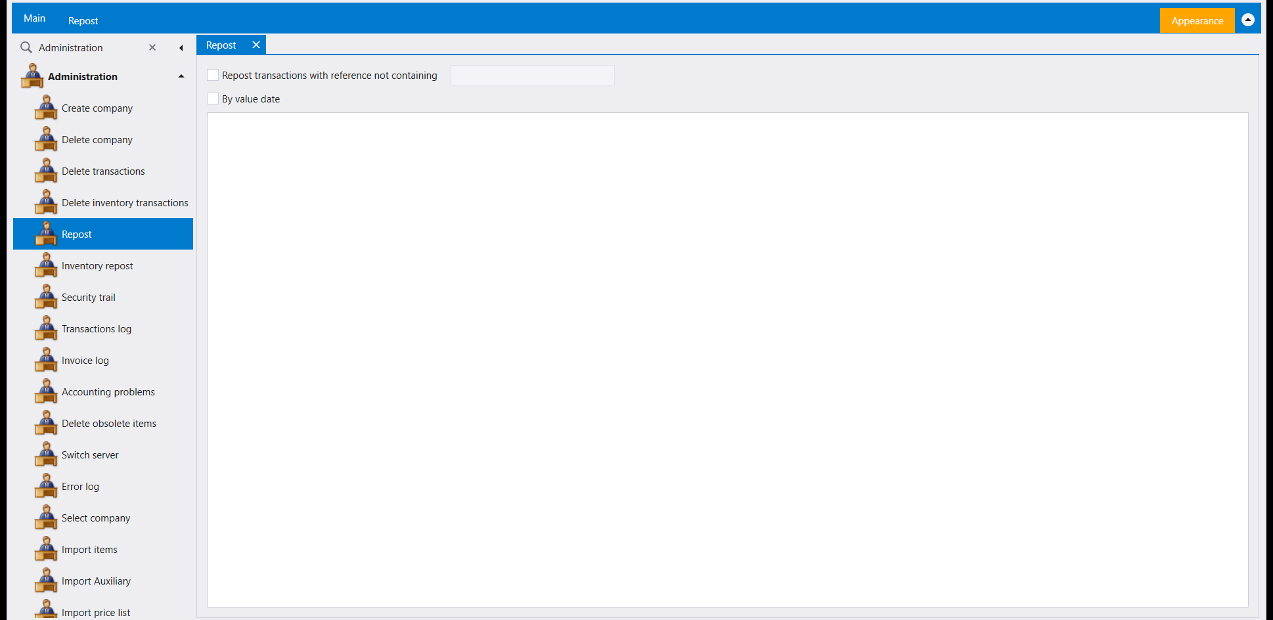Viewport: 1273px width, 620px height.
Task: Select Repost in the navigation list
Action: [103, 234]
